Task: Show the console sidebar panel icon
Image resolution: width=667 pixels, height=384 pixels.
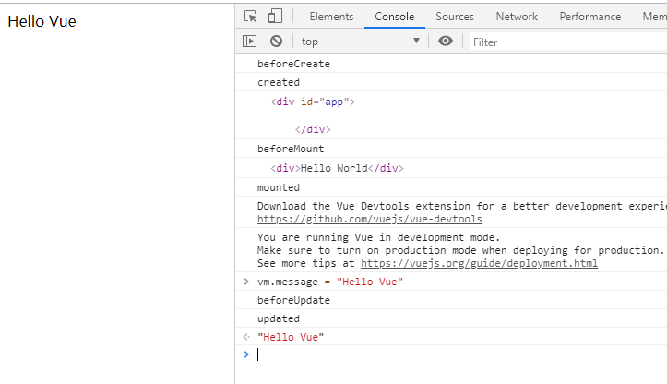Action: tap(250, 42)
